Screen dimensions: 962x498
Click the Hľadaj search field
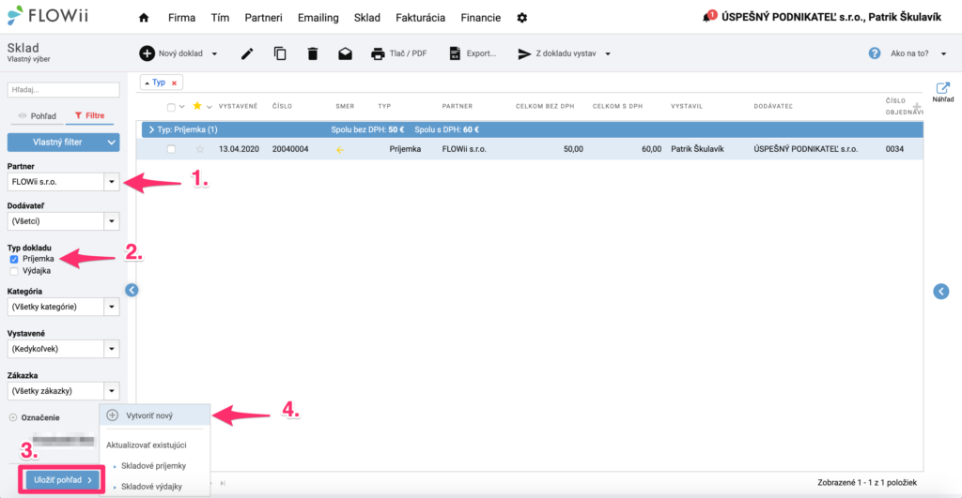[63, 90]
